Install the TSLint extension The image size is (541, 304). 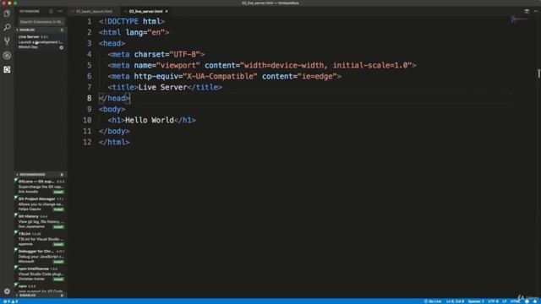pos(58,244)
